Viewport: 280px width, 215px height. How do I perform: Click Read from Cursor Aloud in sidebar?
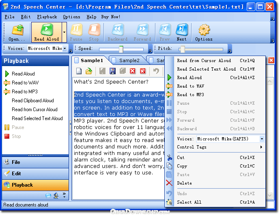[x=34, y=110]
